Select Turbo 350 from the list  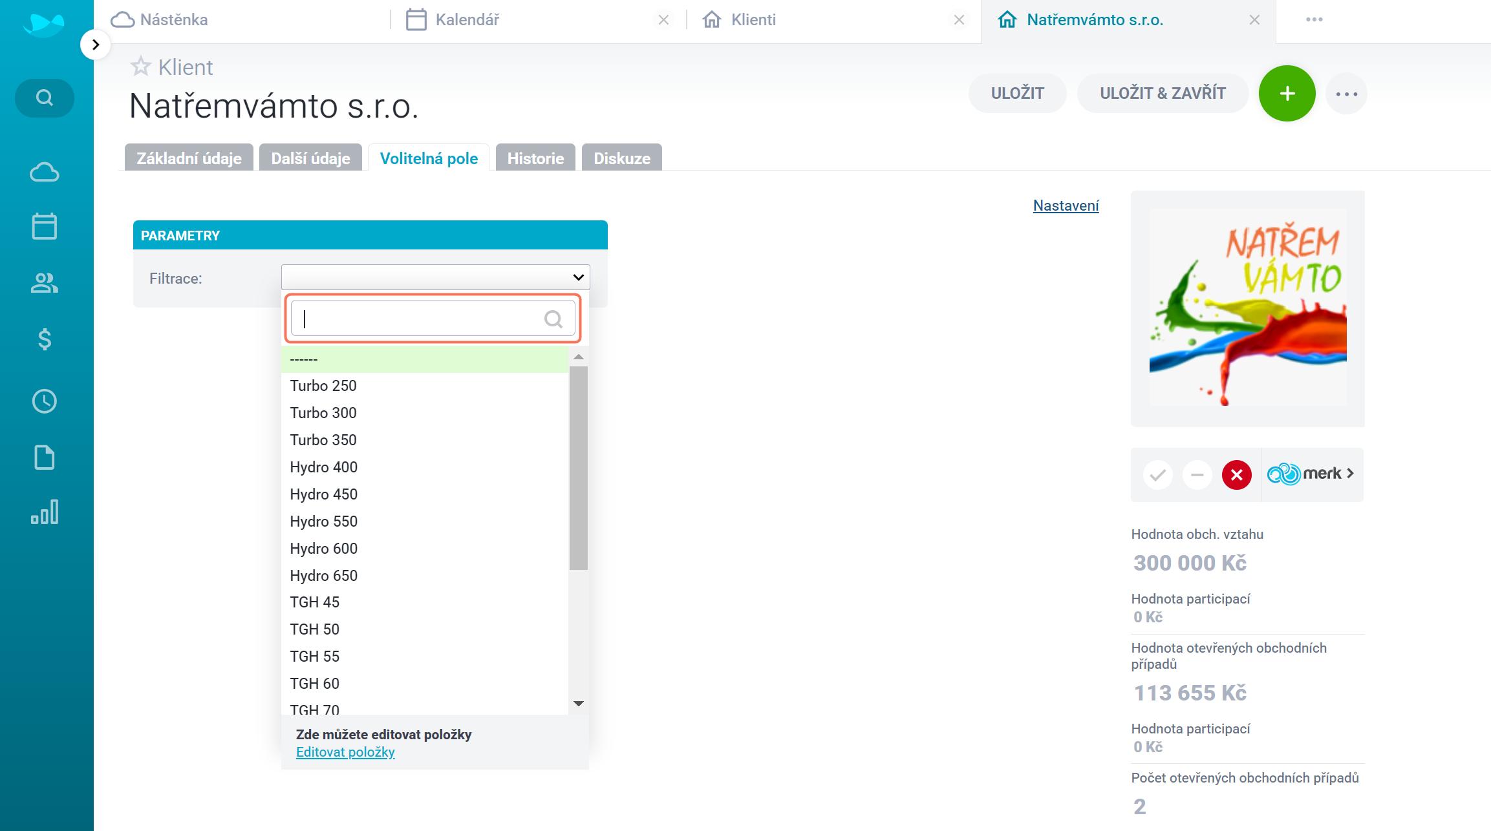[x=425, y=440]
